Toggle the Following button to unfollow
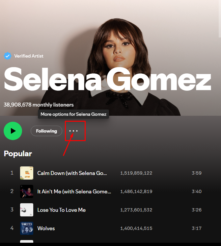Viewport: 221px width, 246px height. pyautogui.click(x=46, y=131)
